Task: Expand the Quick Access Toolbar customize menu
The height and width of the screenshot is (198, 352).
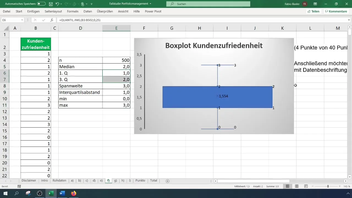Action: point(92,4)
